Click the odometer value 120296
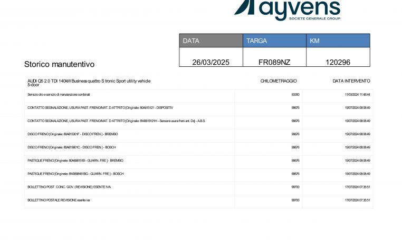The height and width of the screenshot is (240, 402). coord(338,62)
